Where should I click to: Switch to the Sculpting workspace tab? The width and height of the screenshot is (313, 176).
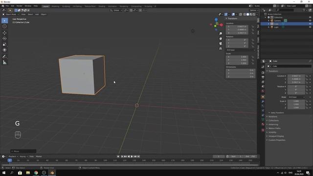[x=66, y=6]
